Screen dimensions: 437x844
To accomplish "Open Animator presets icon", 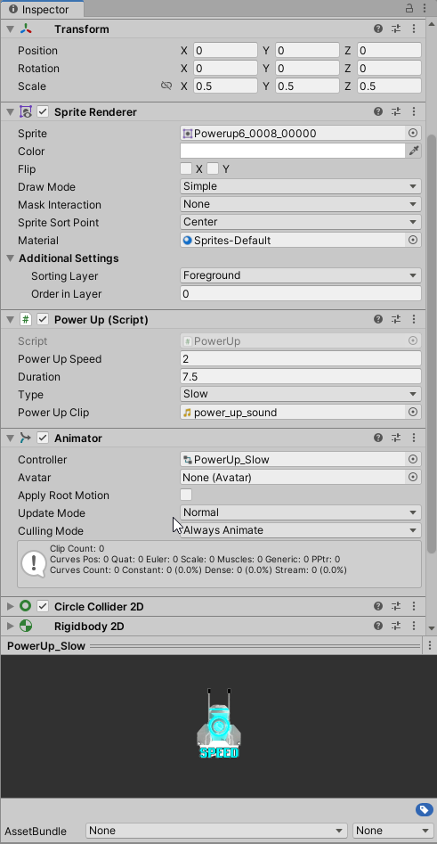I will [x=396, y=438].
